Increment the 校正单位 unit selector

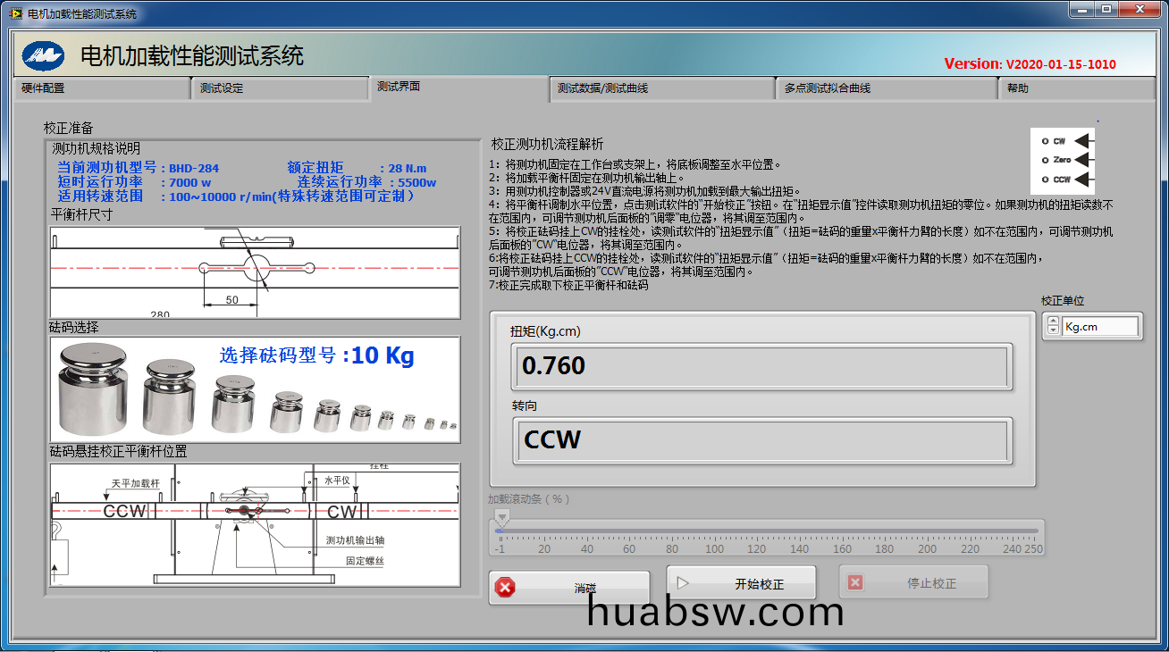coord(1053,322)
